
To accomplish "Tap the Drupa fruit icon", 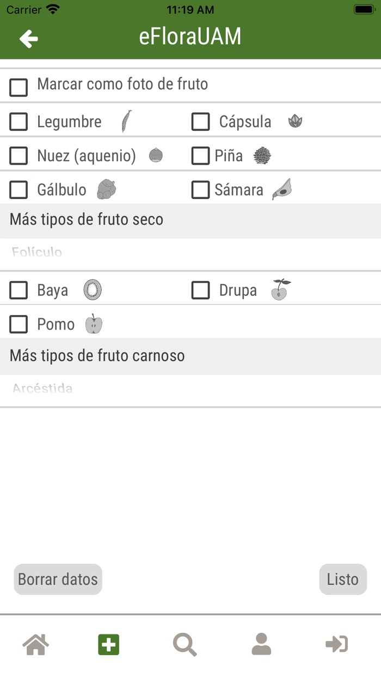I will pyautogui.click(x=280, y=289).
